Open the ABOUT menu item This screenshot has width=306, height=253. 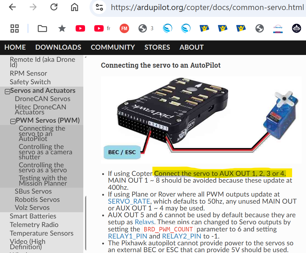pos(191,47)
